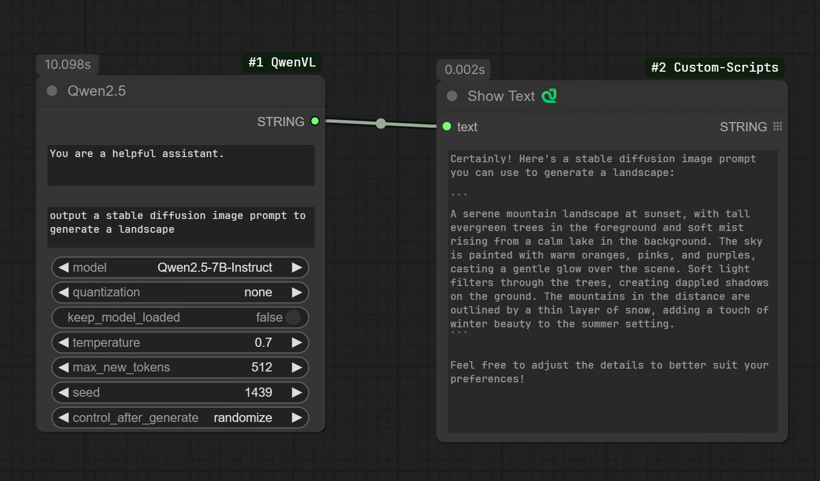Increase temperature with right arrow
This screenshot has width=820, height=481.
[297, 343]
